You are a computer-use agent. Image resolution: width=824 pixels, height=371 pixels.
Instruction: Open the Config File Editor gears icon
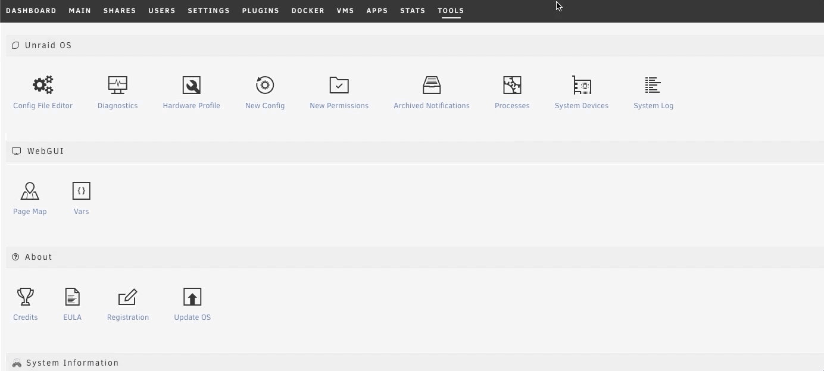[x=43, y=85]
